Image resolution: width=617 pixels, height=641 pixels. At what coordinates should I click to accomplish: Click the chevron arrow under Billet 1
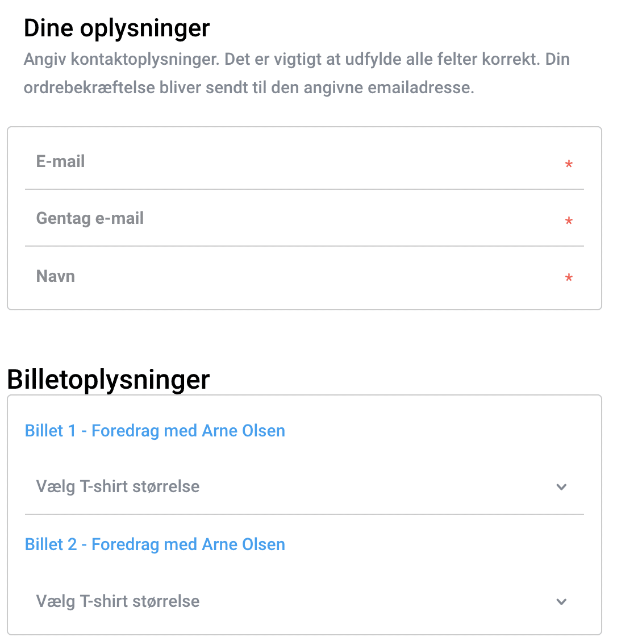coord(561,487)
